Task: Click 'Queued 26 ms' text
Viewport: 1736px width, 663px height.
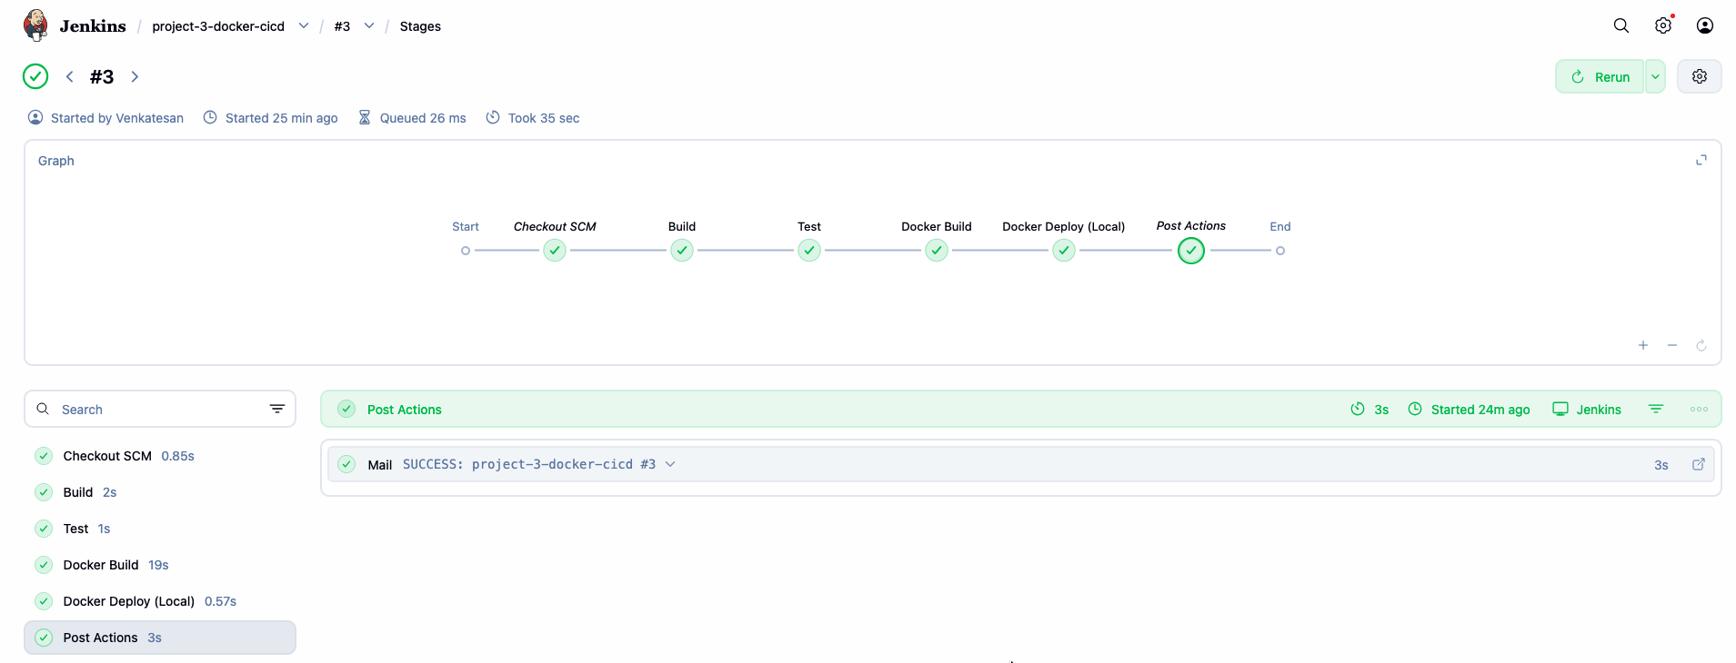Action: (x=423, y=118)
